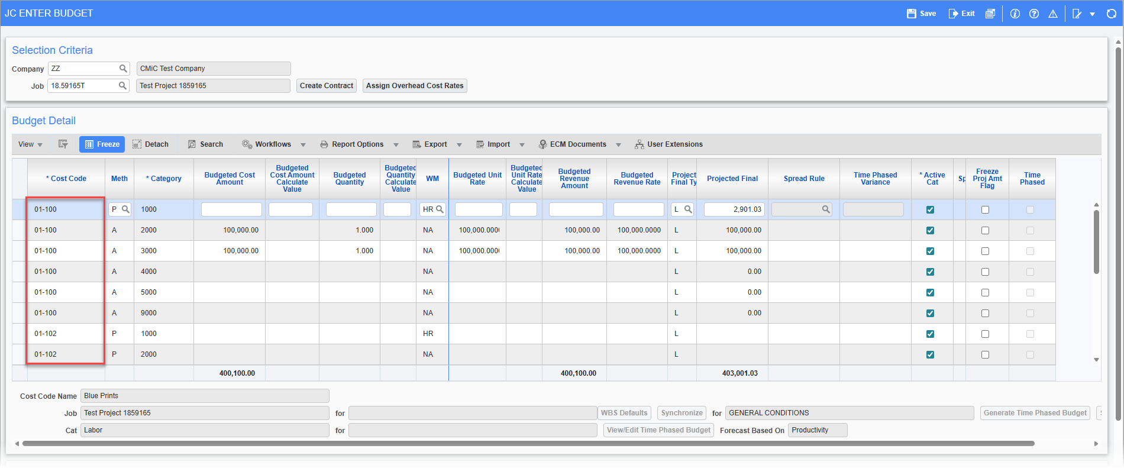
Task: Click the warning triangle icon
Action: (x=1053, y=14)
